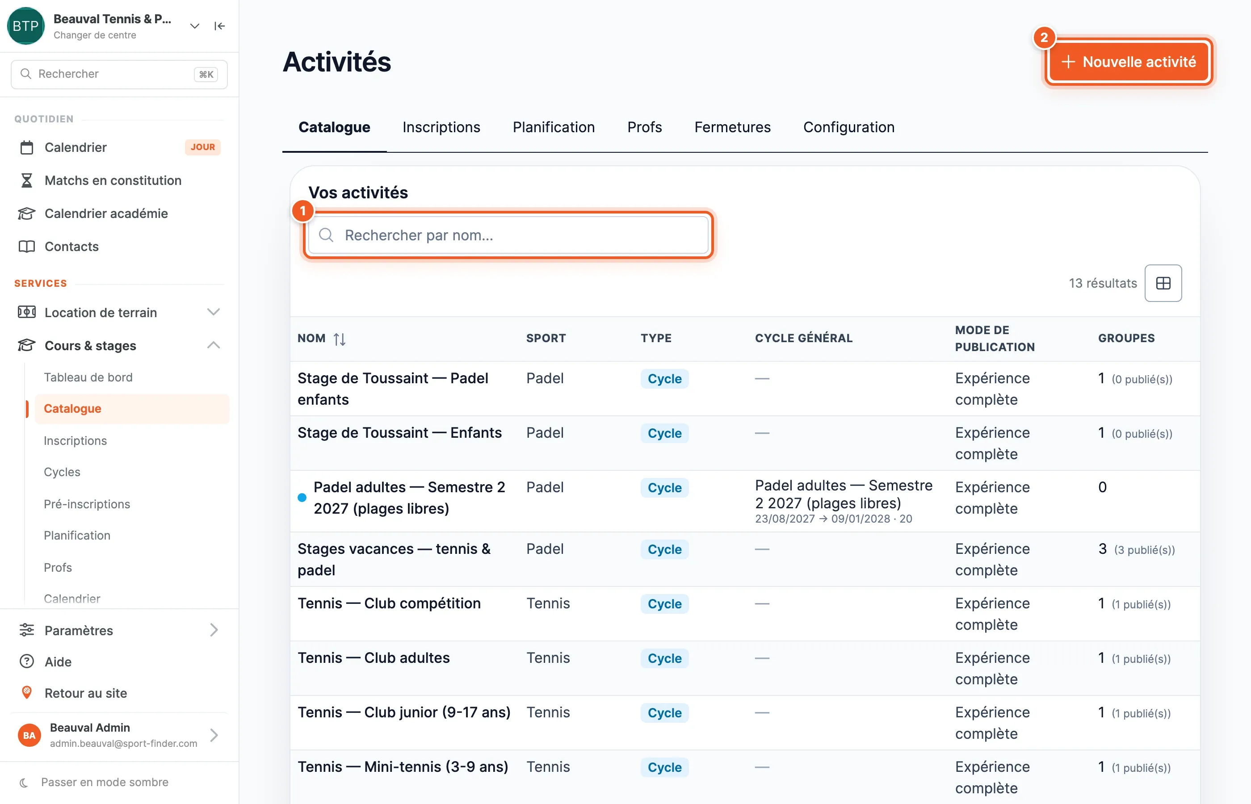The width and height of the screenshot is (1251, 804).
Task: Open the column layout grid button
Action: [x=1163, y=283]
